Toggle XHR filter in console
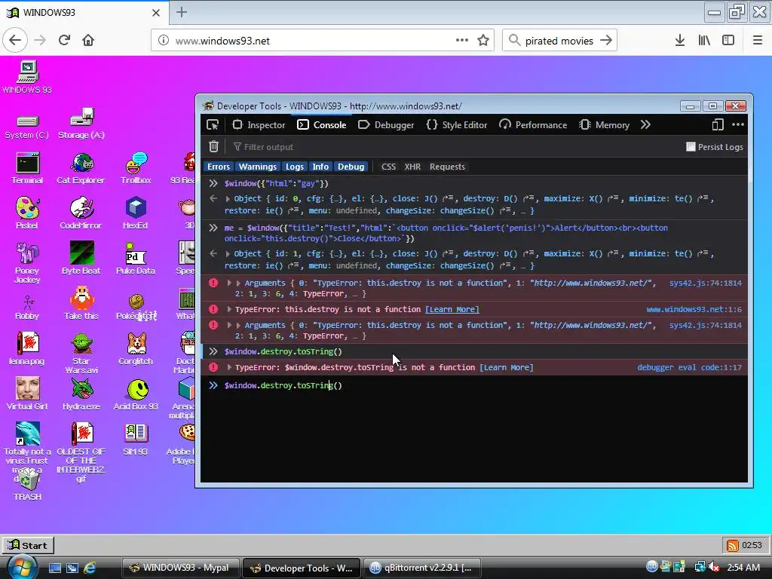The height and width of the screenshot is (579, 772). point(412,167)
